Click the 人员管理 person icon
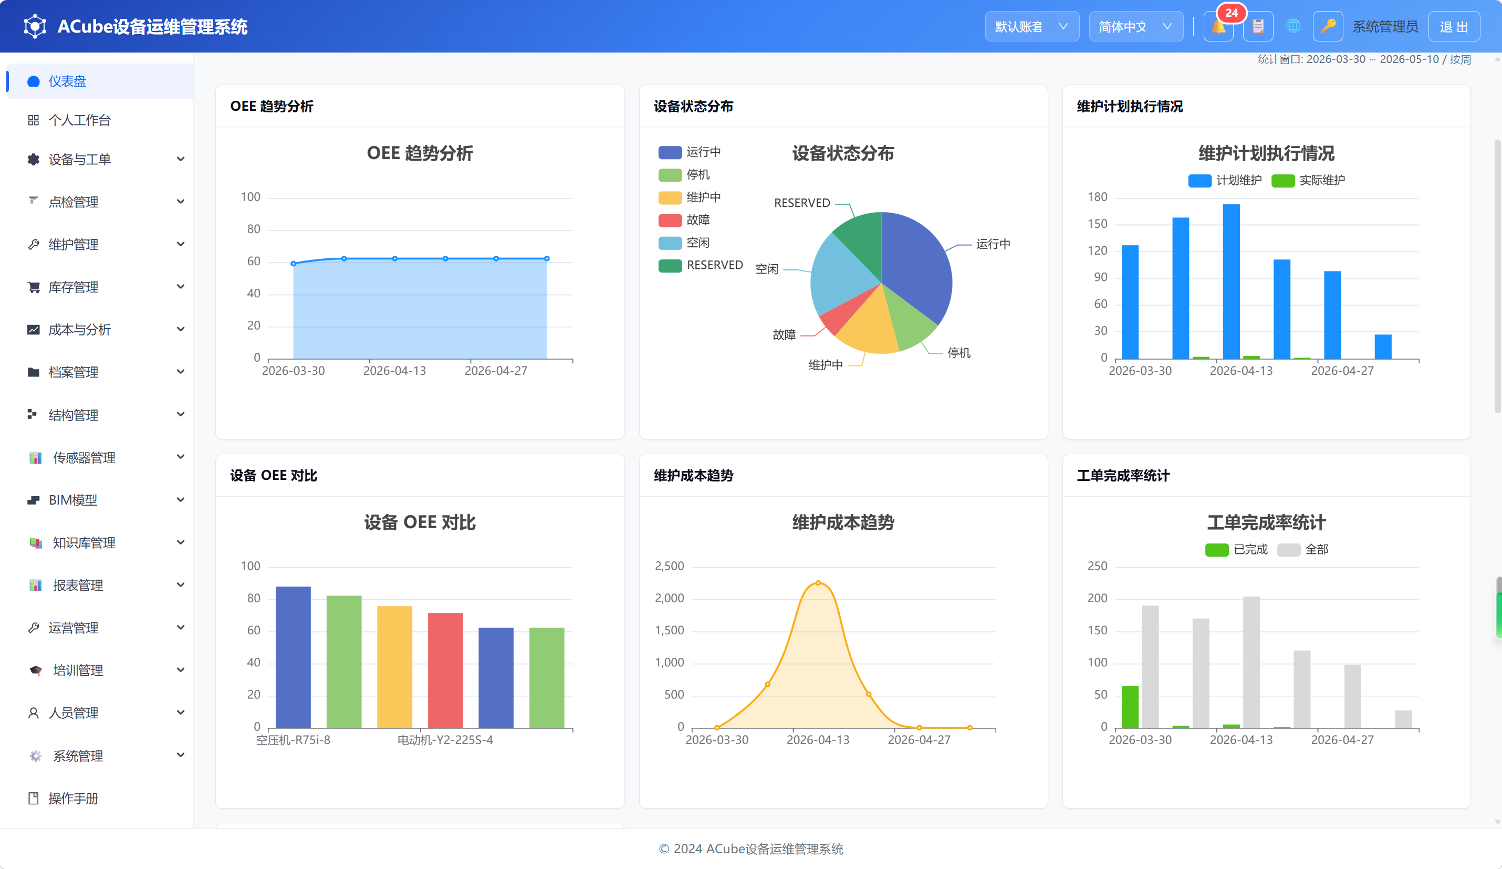The image size is (1502, 869). 34,713
